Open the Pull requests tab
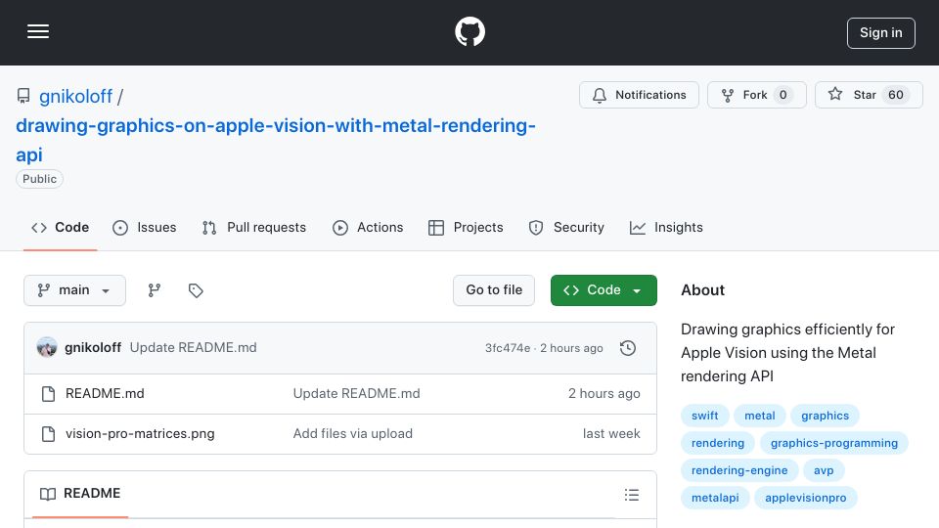 click(254, 228)
